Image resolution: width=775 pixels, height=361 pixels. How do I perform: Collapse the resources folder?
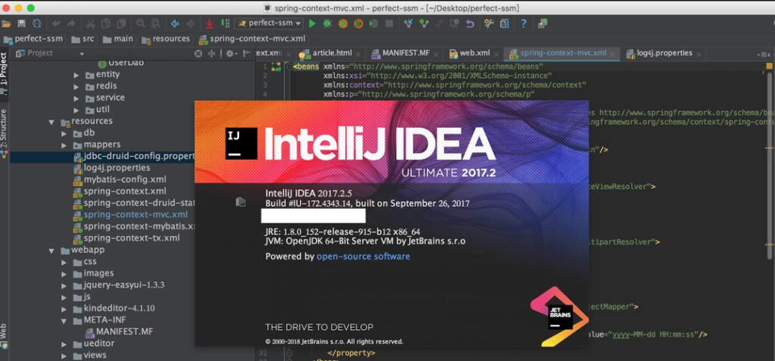point(51,122)
